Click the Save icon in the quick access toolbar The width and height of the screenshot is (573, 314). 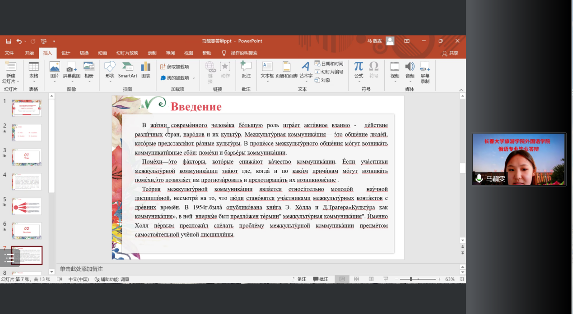click(8, 41)
